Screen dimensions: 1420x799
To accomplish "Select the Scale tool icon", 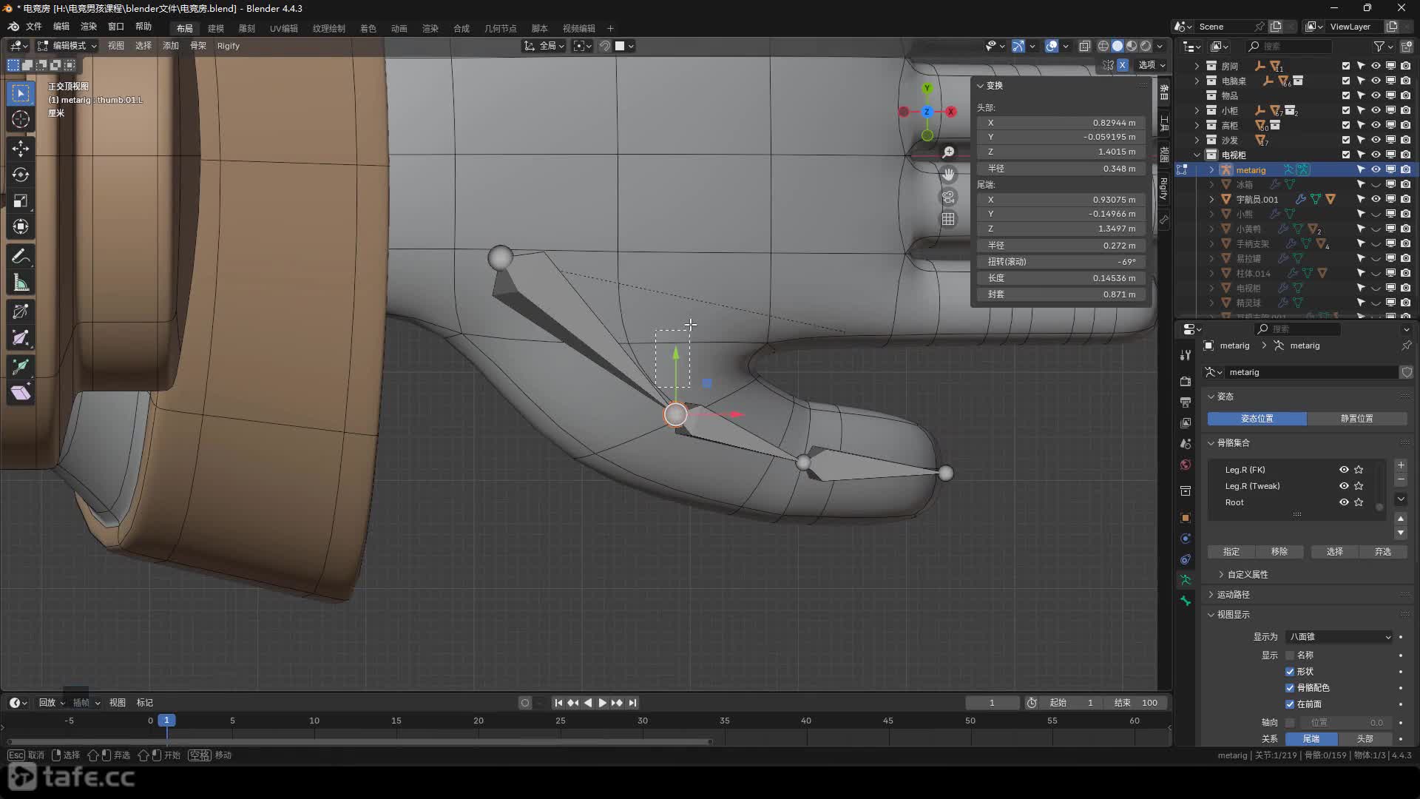I will 21,201.
